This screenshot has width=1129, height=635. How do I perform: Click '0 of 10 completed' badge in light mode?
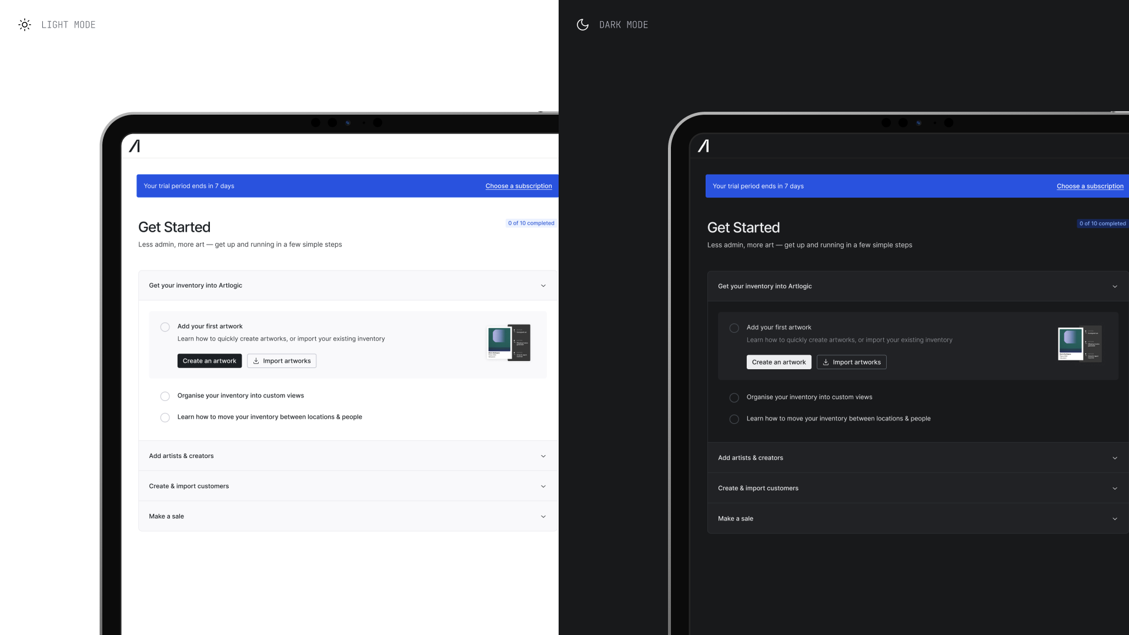[531, 223]
